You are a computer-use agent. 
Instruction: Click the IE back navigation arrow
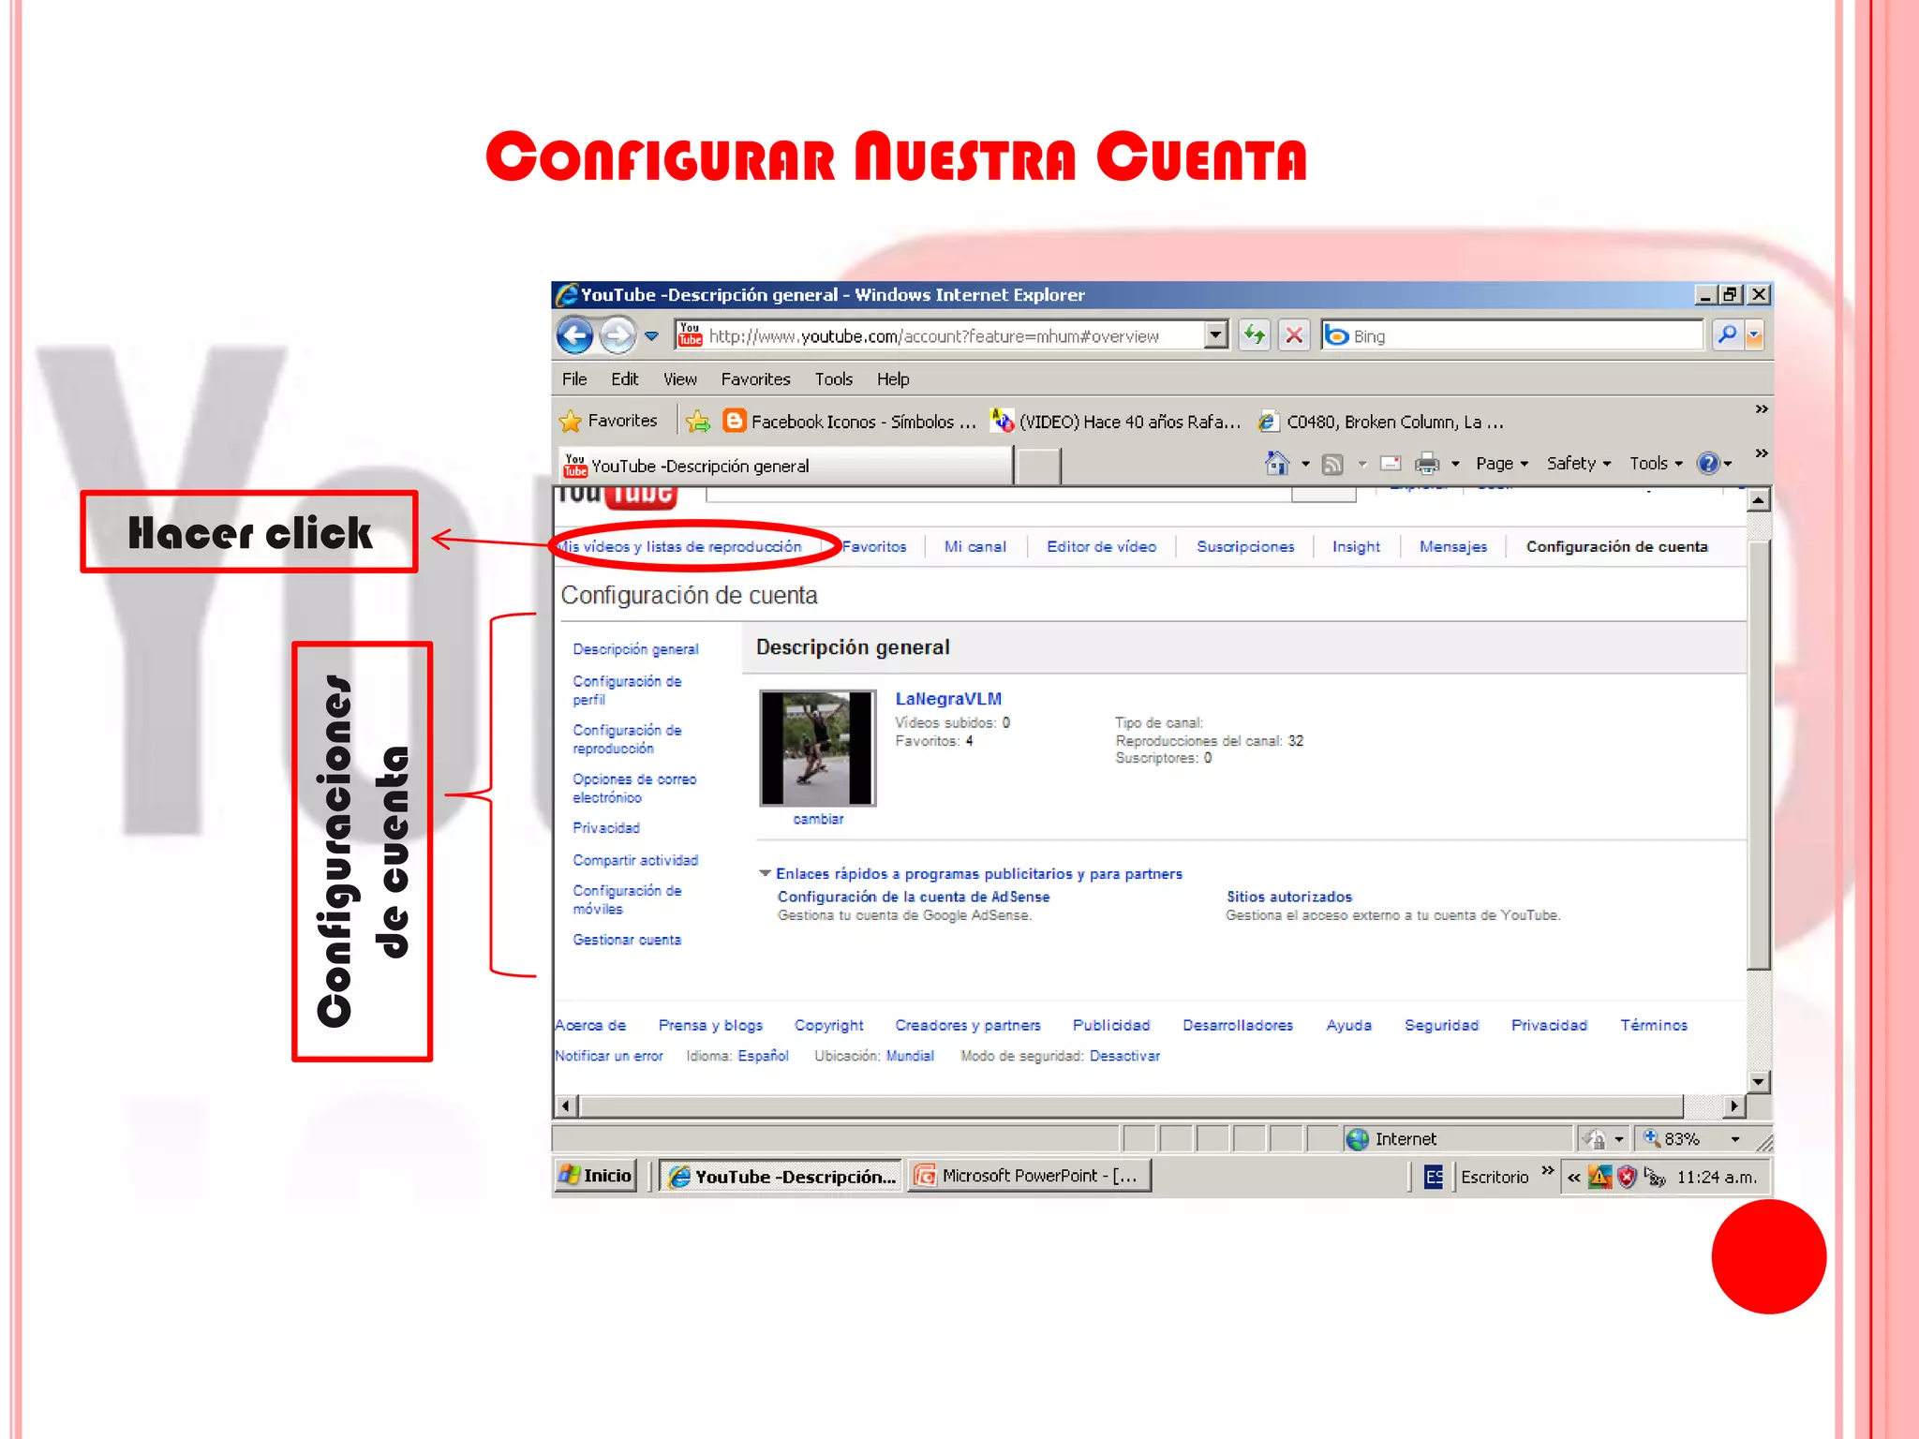pyautogui.click(x=574, y=335)
